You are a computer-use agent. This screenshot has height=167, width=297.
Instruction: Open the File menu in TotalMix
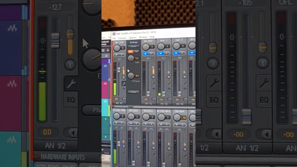[x=114, y=39]
